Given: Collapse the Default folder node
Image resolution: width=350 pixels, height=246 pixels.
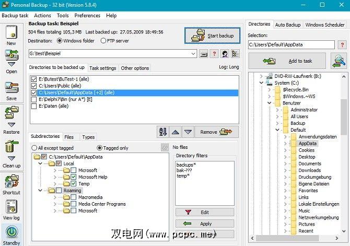Looking at the screenshot, I should point(277,130).
